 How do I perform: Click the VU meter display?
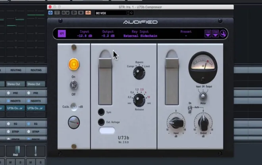[203, 67]
